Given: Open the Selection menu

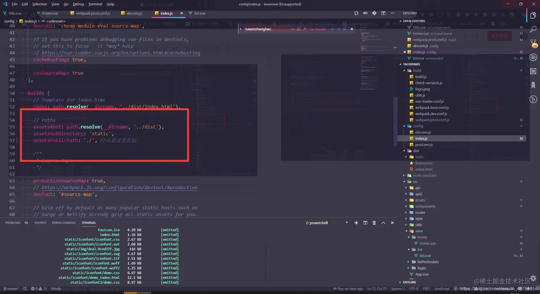Looking at the screenshot, I should (40, 4).
